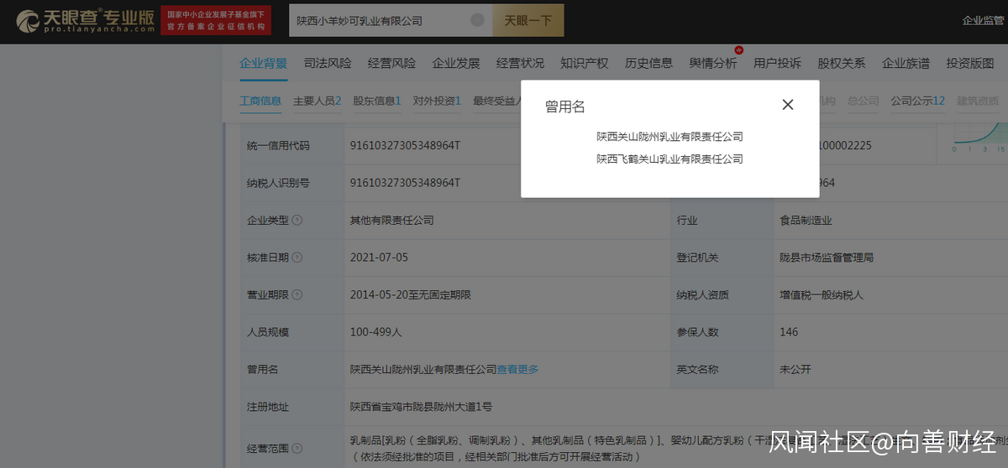The height and width of the screenshot is (468, 1008).
Task: Open the 知识产权 tab
Action: [585, 63]
